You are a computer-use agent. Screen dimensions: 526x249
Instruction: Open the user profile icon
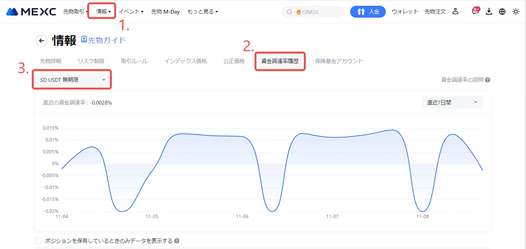coord(455,12)
